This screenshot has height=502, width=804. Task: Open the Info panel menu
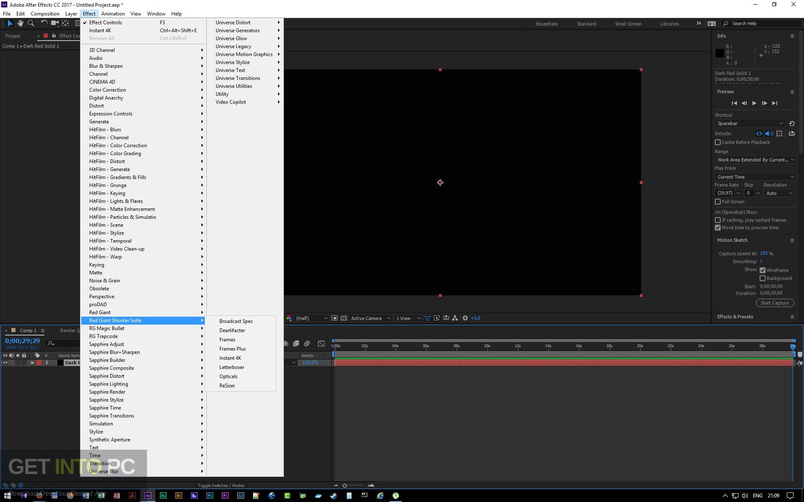(x=792, y=36)
